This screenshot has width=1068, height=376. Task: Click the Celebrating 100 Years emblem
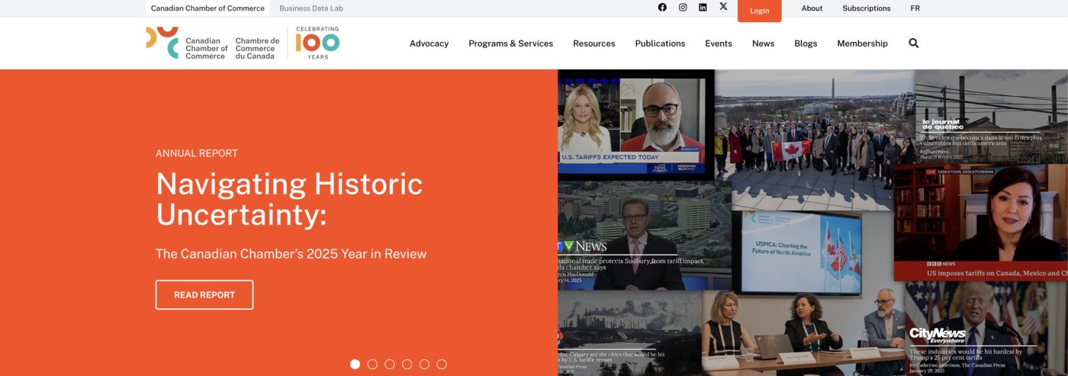317,43
